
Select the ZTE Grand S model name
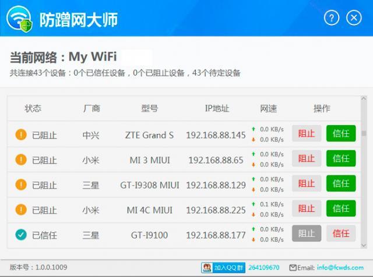149,135
